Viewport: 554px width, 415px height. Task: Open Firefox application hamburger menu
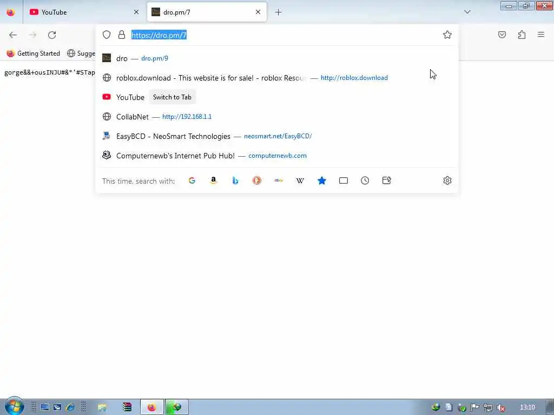click(x=541, y=35)
